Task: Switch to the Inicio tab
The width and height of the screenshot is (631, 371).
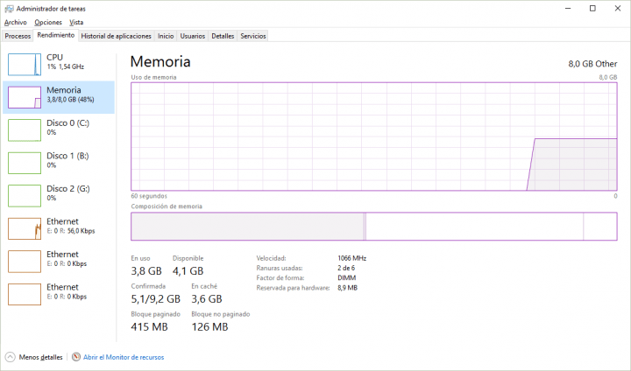Action: [x=166, y=36]
